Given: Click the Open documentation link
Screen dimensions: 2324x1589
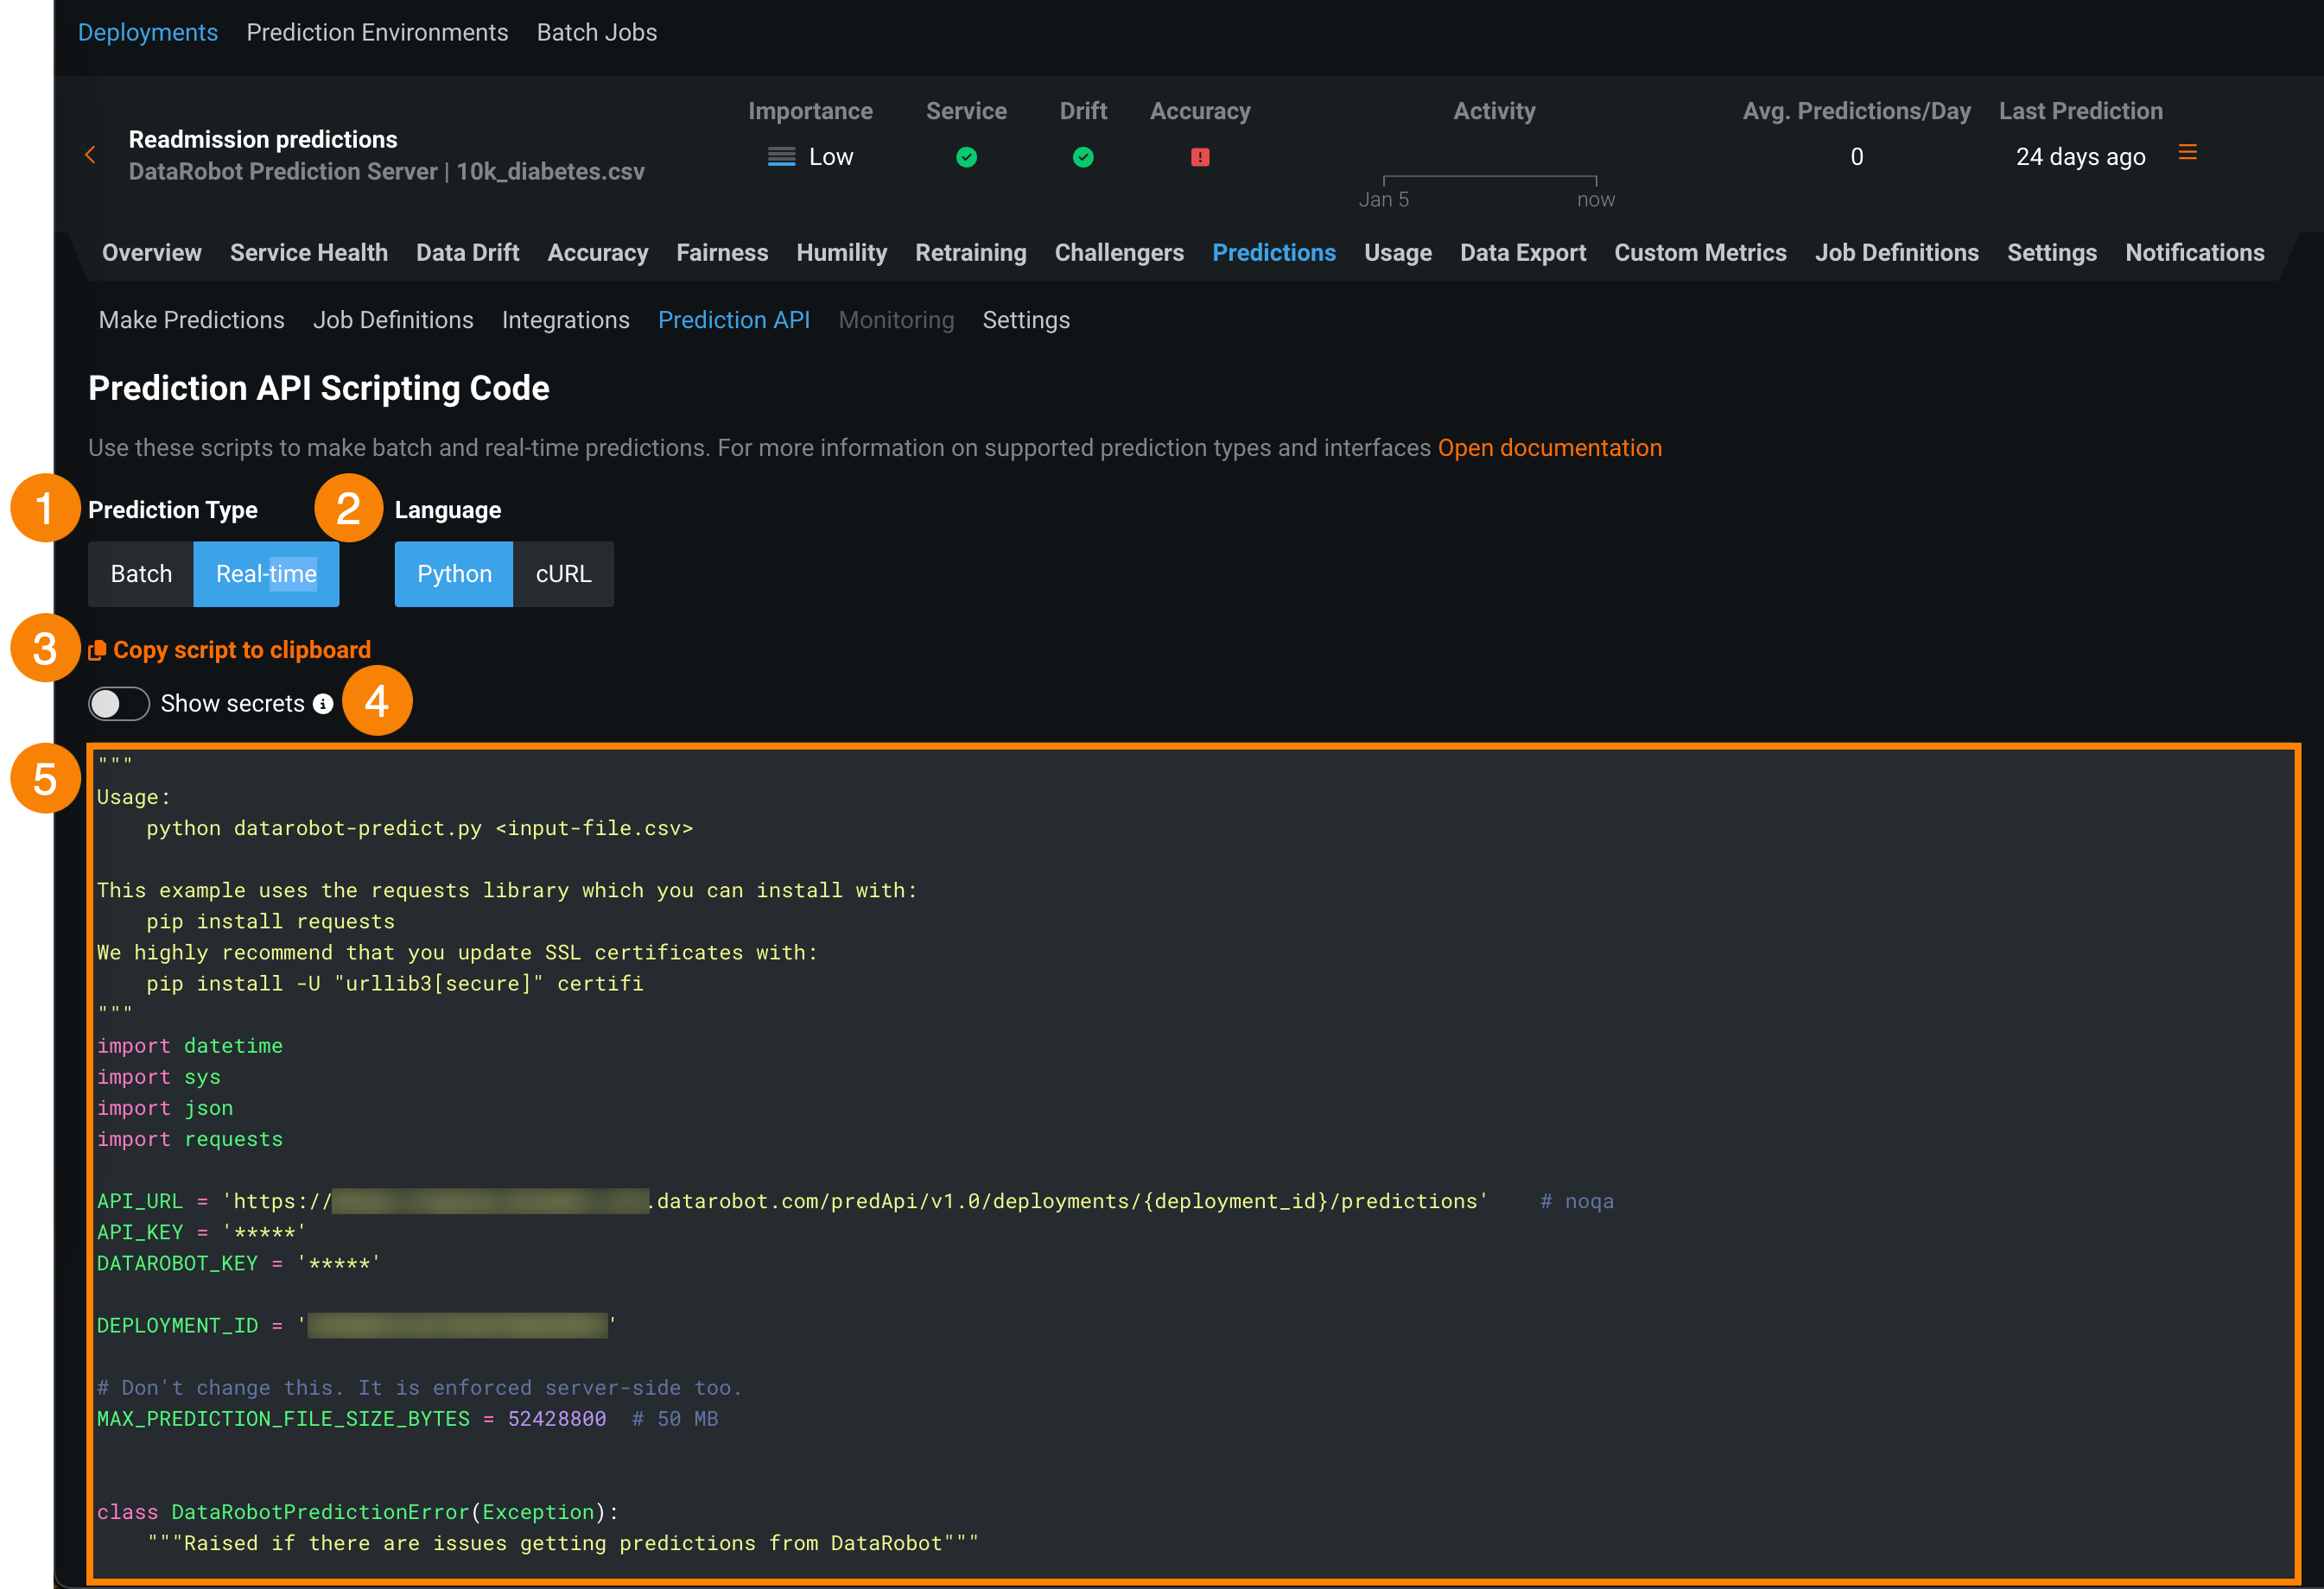Looking at the screenshot, I should (1549, 447).
